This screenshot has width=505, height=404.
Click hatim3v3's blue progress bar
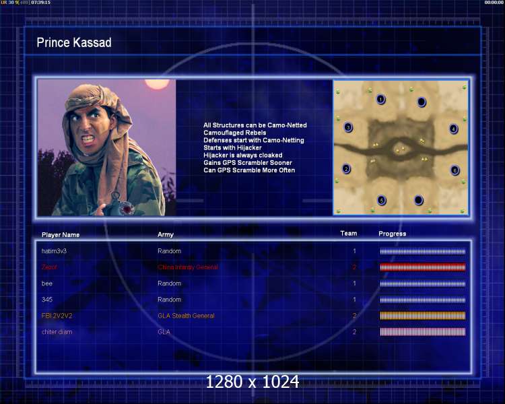coord(423,251)
